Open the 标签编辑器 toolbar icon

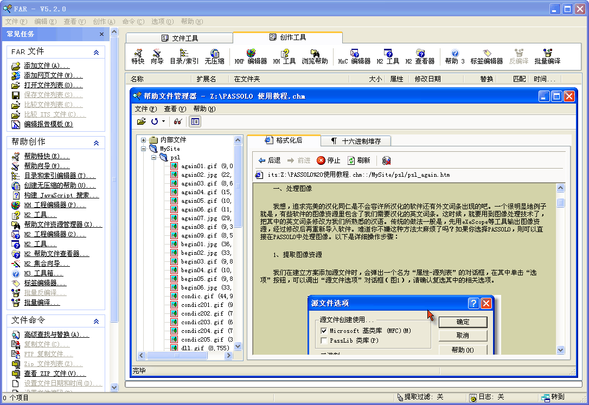[487, 56]
